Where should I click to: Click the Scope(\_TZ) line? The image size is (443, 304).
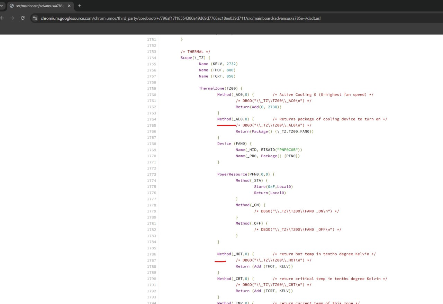(x=195, y=58)
